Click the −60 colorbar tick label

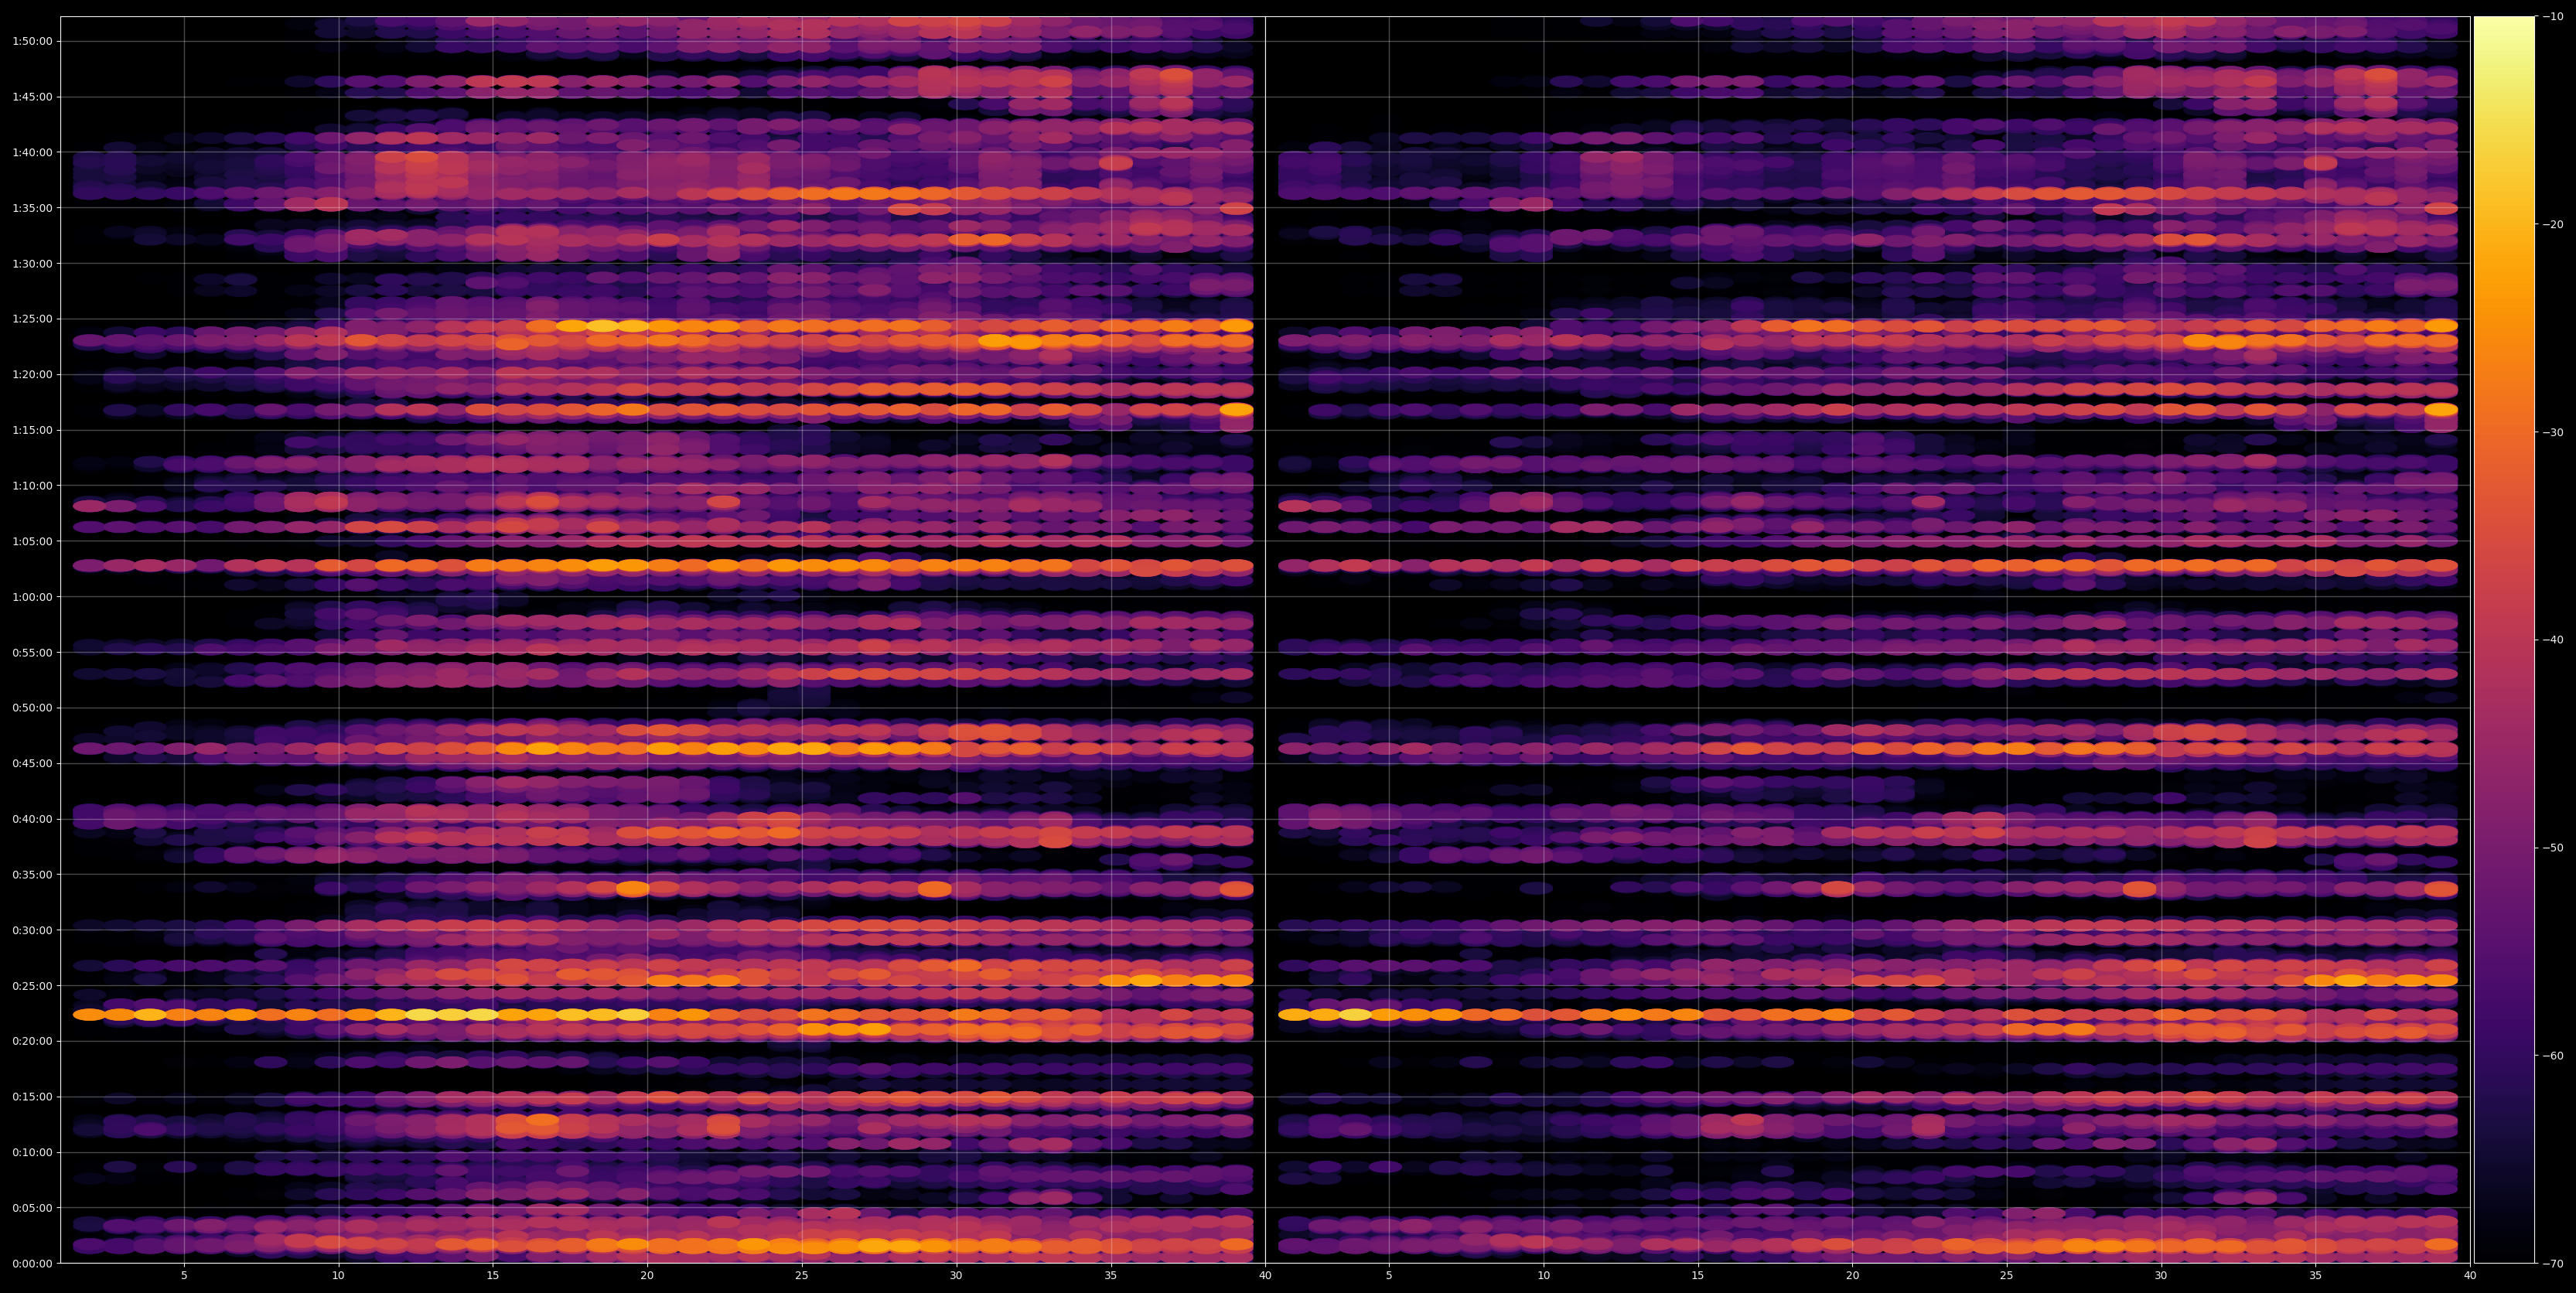tap(2553, 1055)
